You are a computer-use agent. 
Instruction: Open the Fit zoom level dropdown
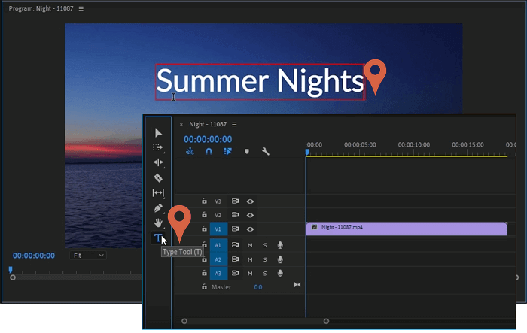[x=88, y=256]
